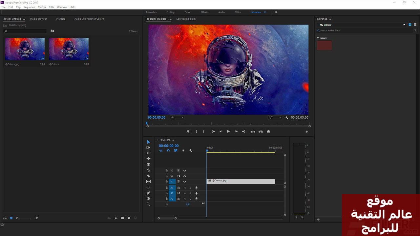This screenshot has width=420, height=236.
Task: Open the timeline display settings wrench
Action: pyautogui.click(x=191, y=151)
